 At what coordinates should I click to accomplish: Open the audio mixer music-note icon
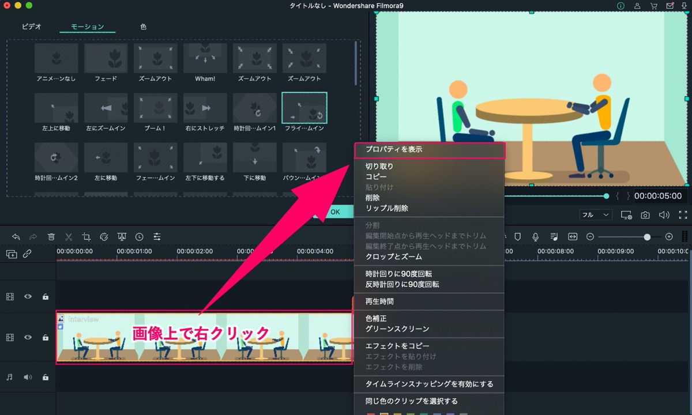tap(554, 236)
